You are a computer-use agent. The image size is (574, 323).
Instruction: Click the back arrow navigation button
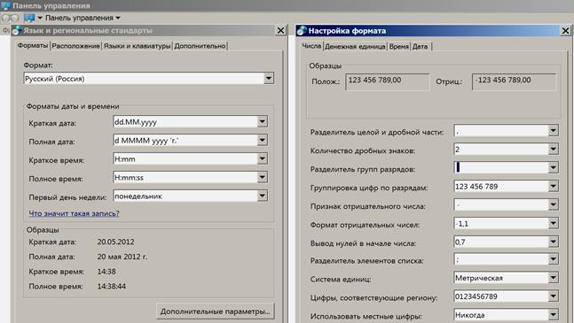pyautogui.click(x=5, y=18)
